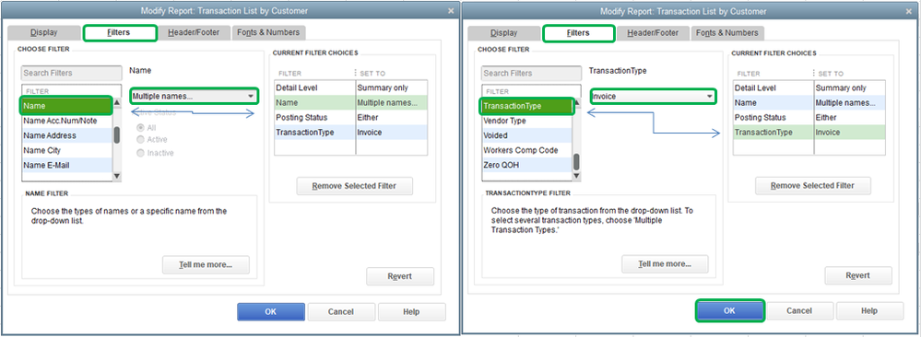Click scroll up arrow of left filter list
The width and height of the screenshot is (921, 337).
117,103
